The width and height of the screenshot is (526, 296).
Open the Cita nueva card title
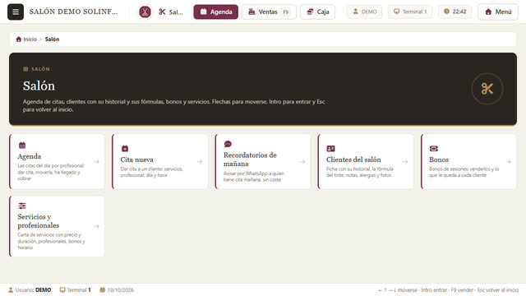[137, 160]
